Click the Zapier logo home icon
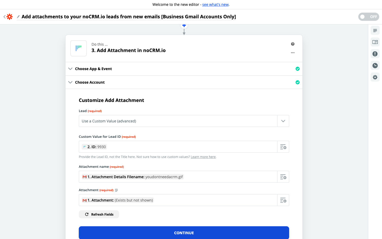 (x=10, y=17)
